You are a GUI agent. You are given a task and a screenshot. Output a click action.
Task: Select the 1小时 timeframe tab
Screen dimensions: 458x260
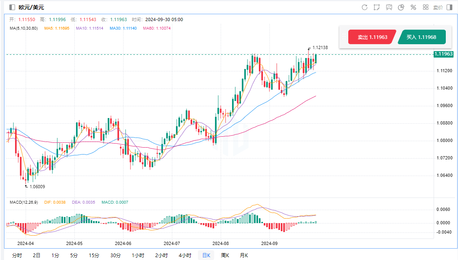pyautogui.click(x=138, y=255)
